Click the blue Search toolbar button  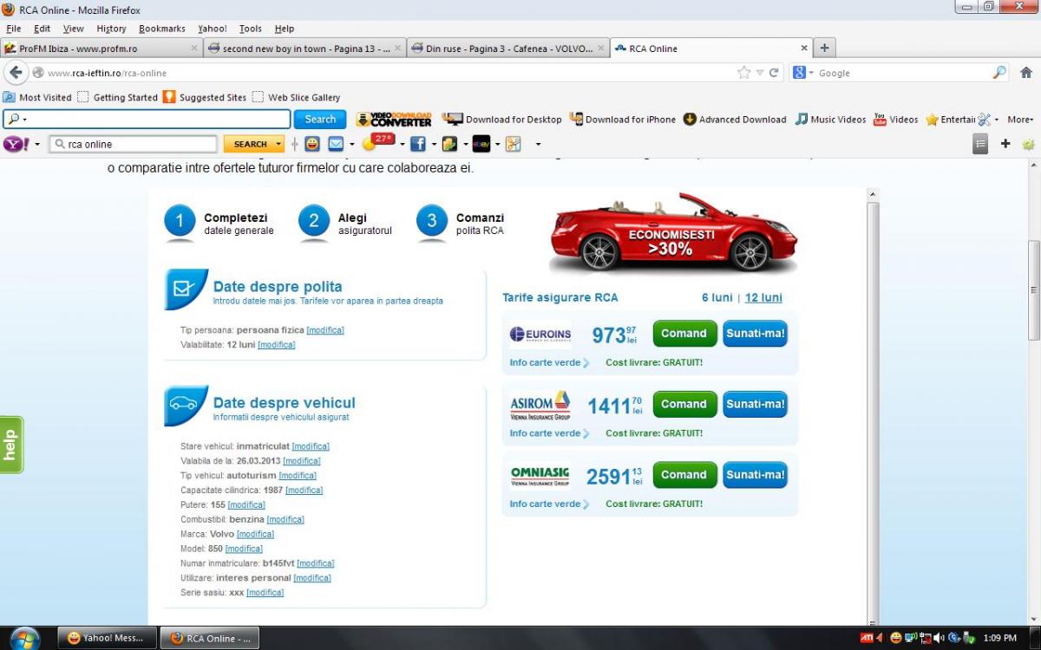pos(320,120)
